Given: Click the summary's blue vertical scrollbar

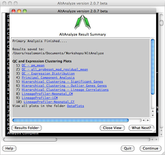Looking at the screenshot, I should pyautogui.click(x=153, y=66).
